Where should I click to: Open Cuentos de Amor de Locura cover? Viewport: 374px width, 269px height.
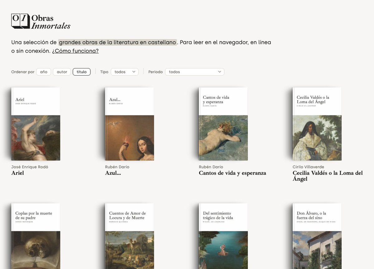[129, 236]
